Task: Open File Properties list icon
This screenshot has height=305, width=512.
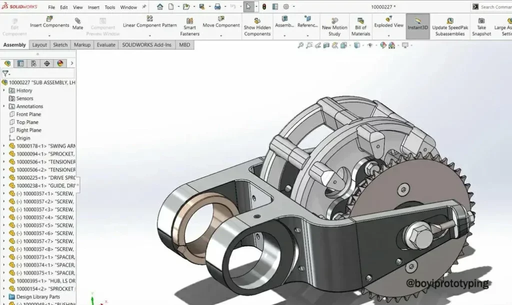Action: pos(275,7)
